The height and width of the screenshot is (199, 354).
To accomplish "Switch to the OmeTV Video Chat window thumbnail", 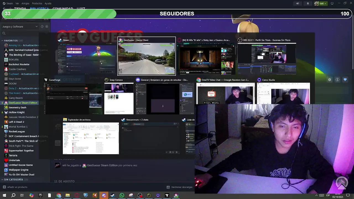I will (225, 91).
